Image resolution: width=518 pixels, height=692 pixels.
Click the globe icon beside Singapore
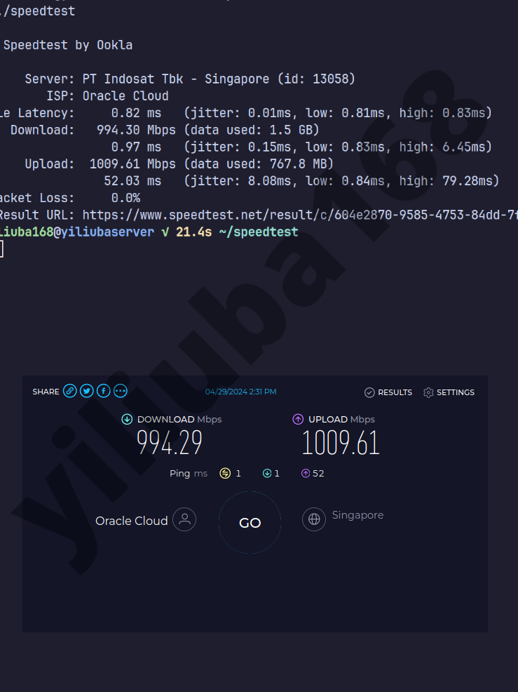click(x=314, y=519)
